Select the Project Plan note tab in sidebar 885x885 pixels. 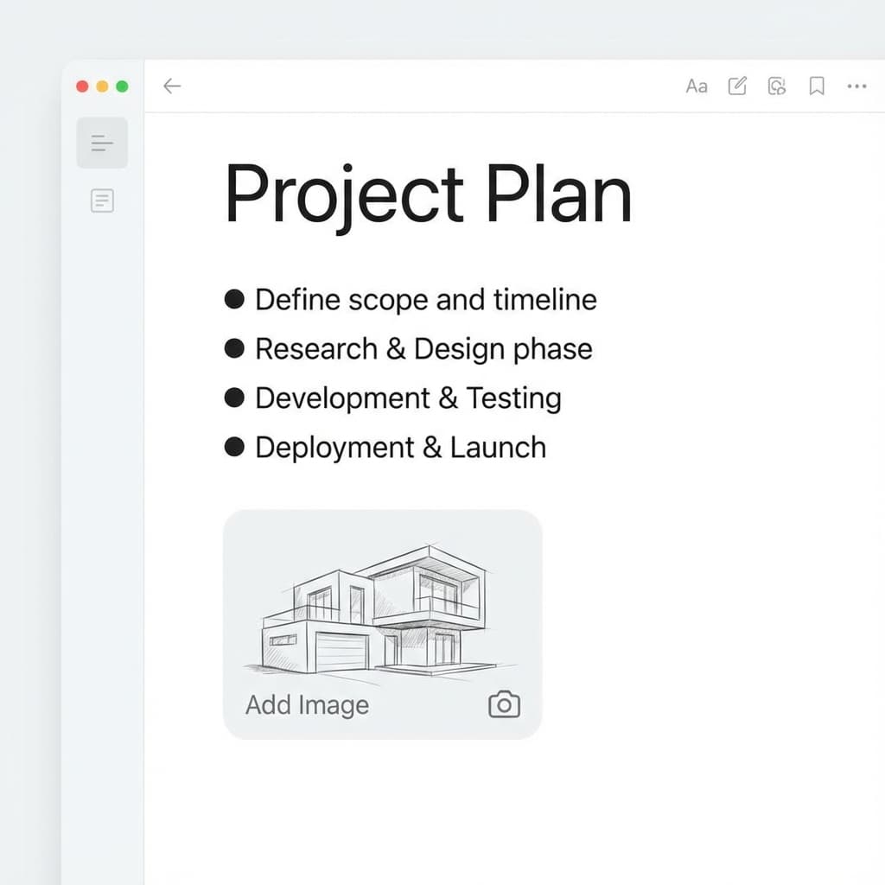pyautogui.click(x=101, y=143)
